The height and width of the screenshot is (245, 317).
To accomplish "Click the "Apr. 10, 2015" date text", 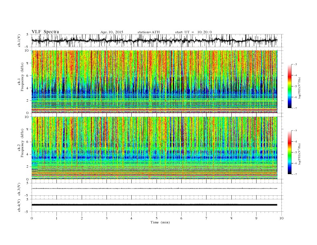I will click(112, 32).
